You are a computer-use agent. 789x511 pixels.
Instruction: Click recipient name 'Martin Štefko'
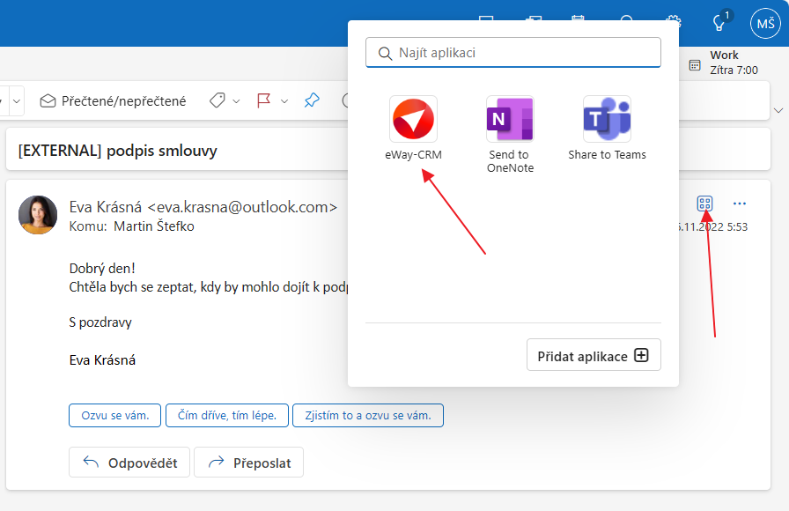pyautogui.click(x=154, y=226)
